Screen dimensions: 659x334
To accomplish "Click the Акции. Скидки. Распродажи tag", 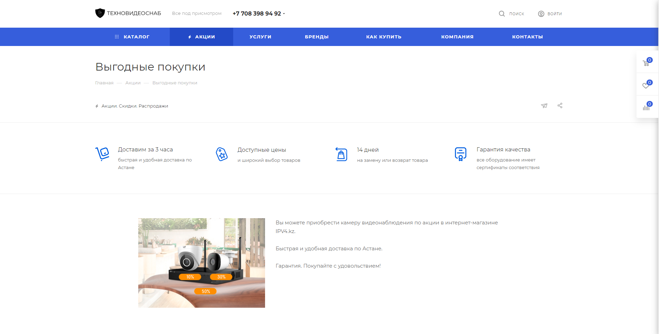I will coord(135,106).
